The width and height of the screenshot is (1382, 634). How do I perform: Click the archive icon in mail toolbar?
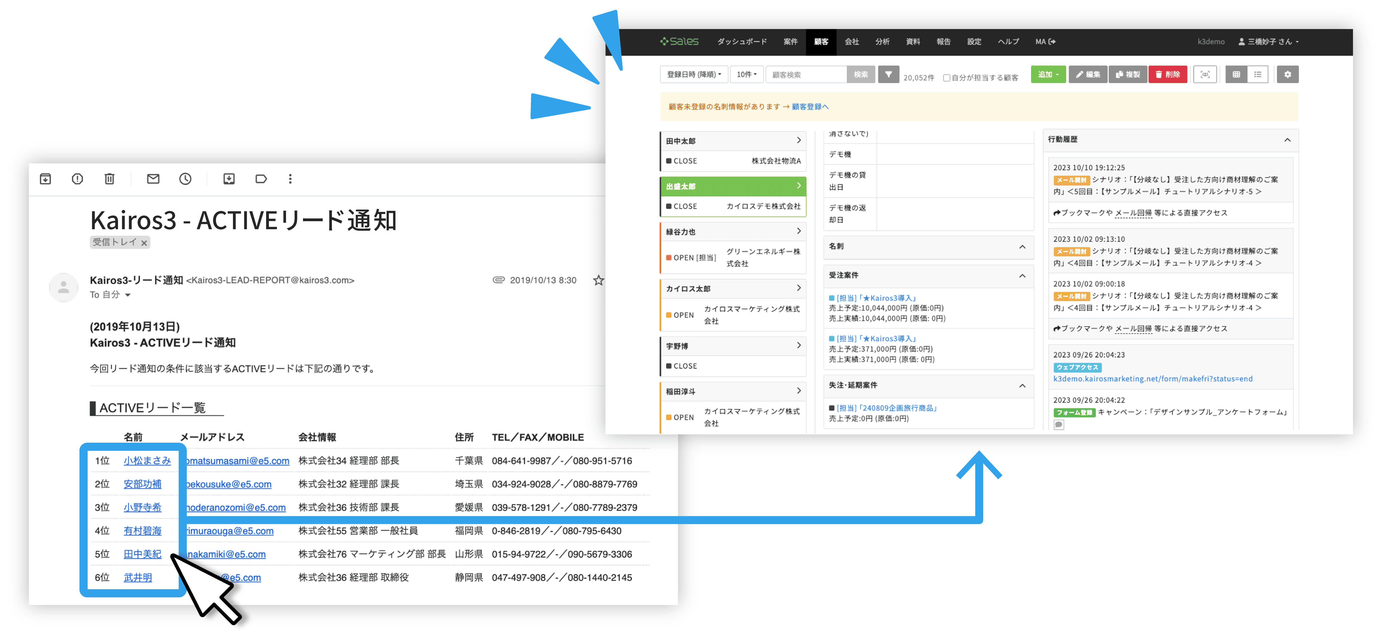coord(46,179)
